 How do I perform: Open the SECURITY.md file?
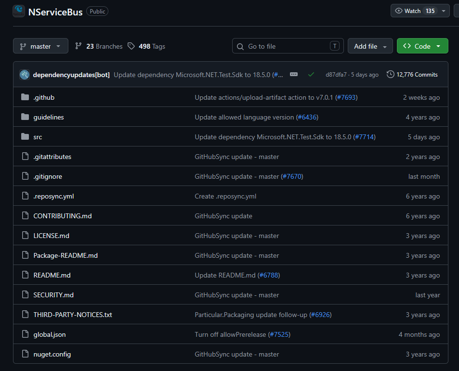[53, 295]
